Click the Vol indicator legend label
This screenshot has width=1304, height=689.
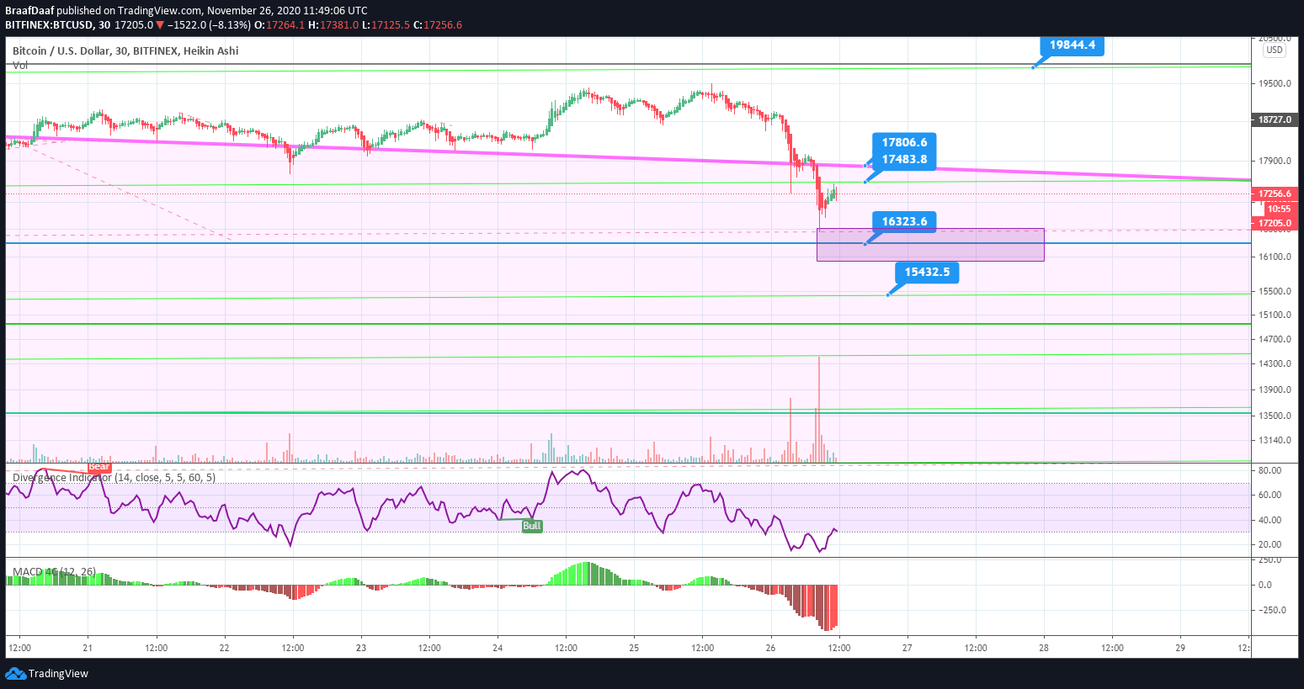coord(20,66)
